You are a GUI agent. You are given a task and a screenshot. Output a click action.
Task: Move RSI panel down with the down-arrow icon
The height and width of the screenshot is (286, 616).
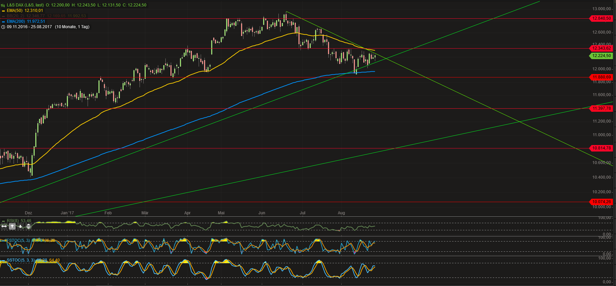(x=20, y=226)
